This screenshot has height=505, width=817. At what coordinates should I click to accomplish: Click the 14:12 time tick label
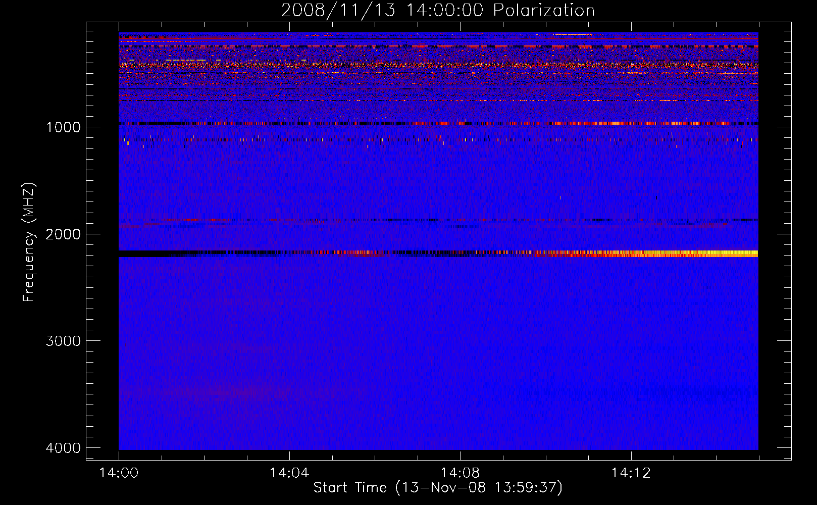[x=631, y=473]
